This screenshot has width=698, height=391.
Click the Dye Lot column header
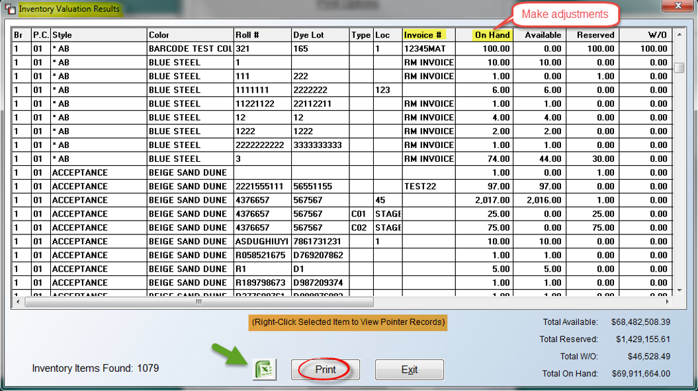click(x=320, y=34)
